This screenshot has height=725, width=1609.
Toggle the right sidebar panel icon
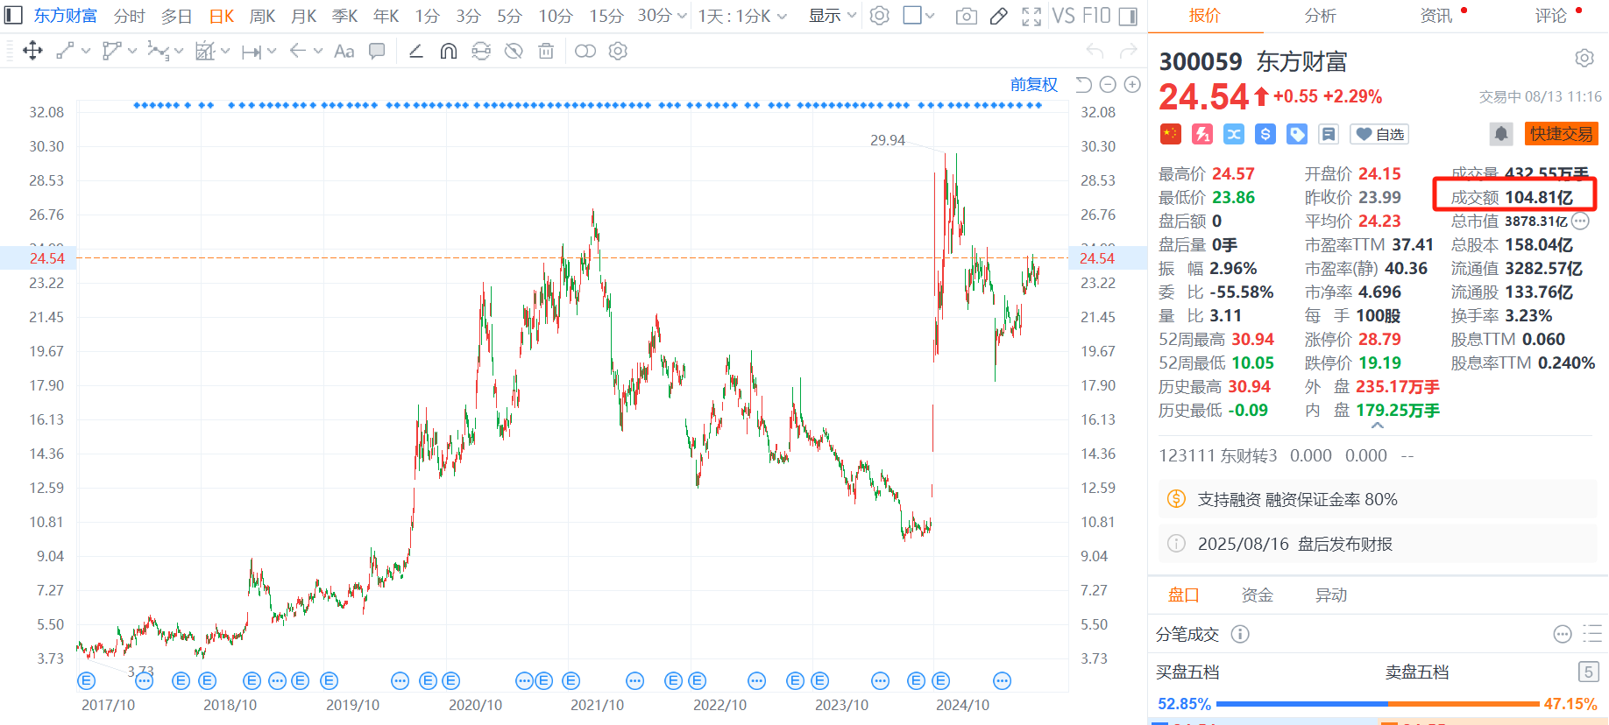pos(1129,16)
